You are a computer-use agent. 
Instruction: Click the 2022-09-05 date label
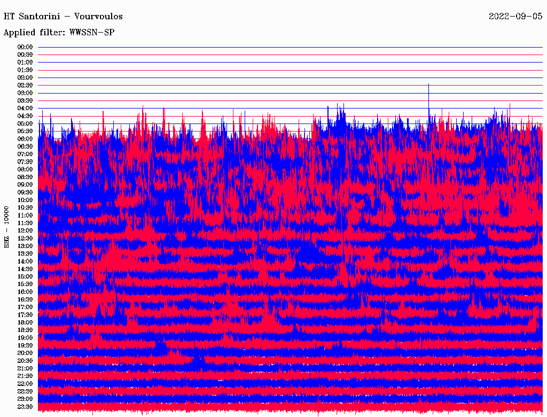click(x=515, y=16)
